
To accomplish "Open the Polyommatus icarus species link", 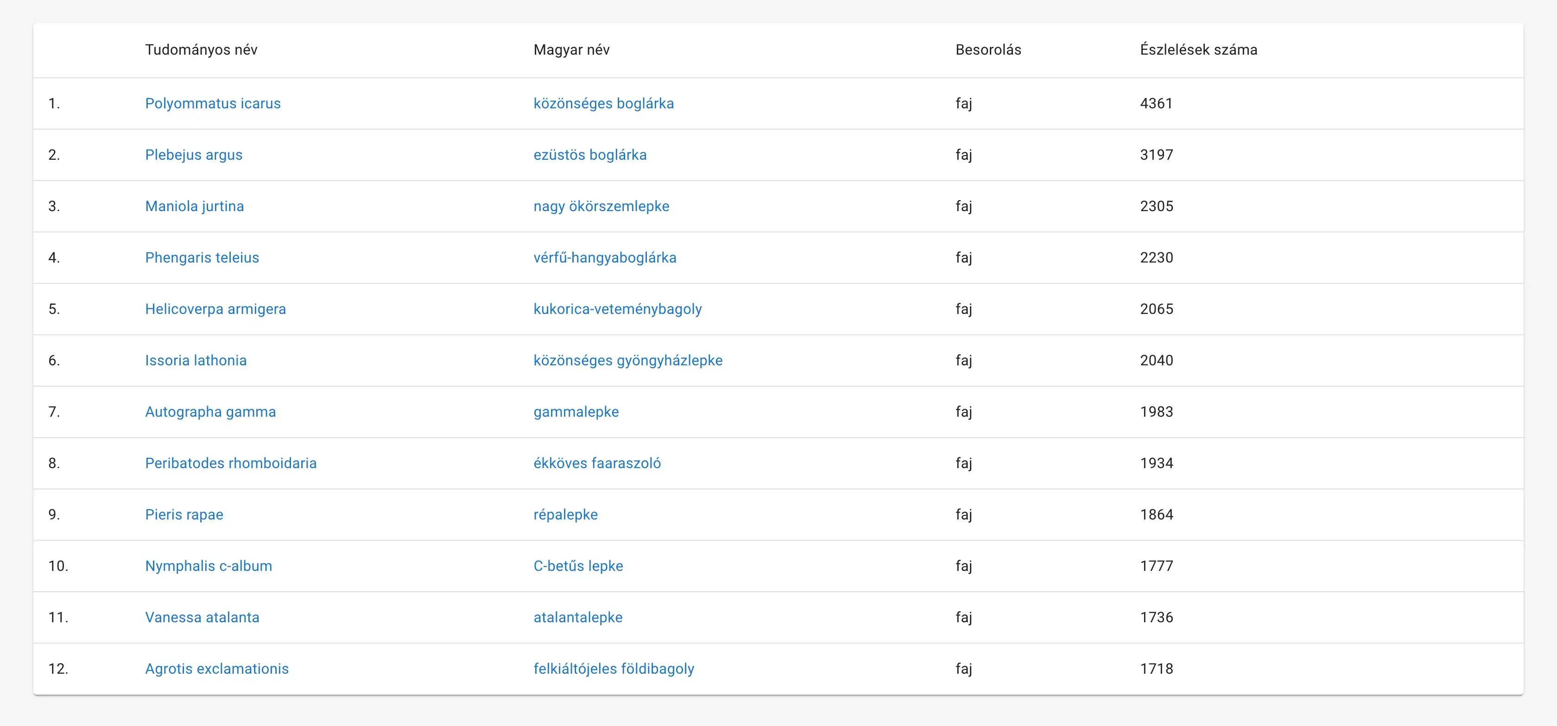I will point(213,103).
